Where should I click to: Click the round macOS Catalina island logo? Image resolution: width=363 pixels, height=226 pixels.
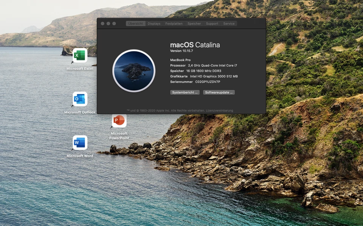click(134, 71)
